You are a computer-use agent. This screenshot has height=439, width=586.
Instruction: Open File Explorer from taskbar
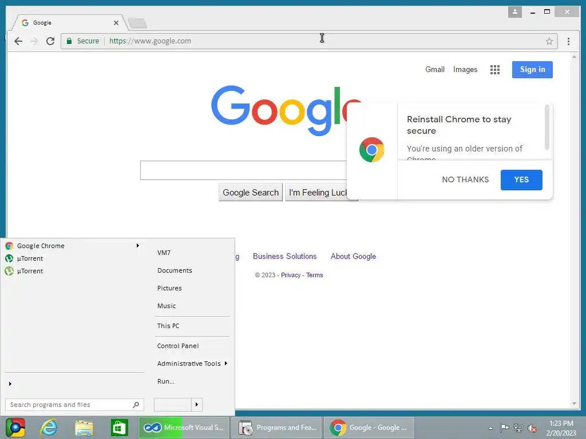click(84, 428)
